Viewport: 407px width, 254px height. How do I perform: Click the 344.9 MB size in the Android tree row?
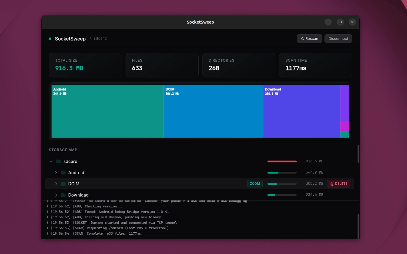[x=314, y=173]
